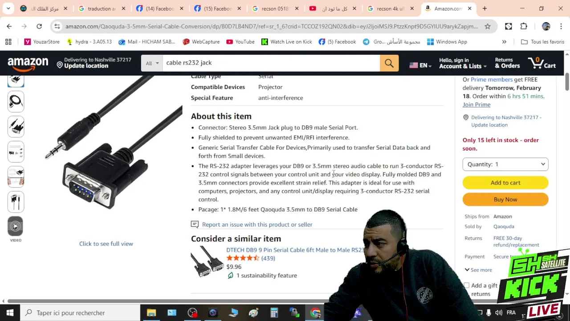Click the Amazon logo to go home
Viewport: 570px width, 321px height.
coord(28,64)
